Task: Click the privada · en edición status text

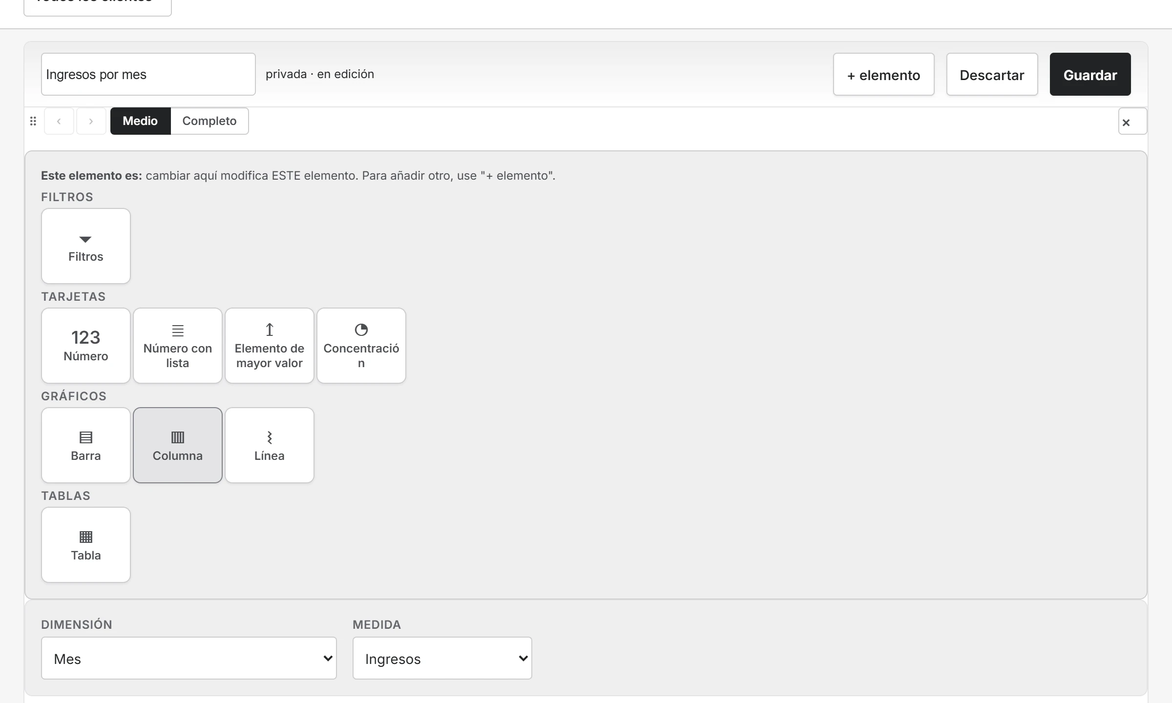Action: pos(320,74)
